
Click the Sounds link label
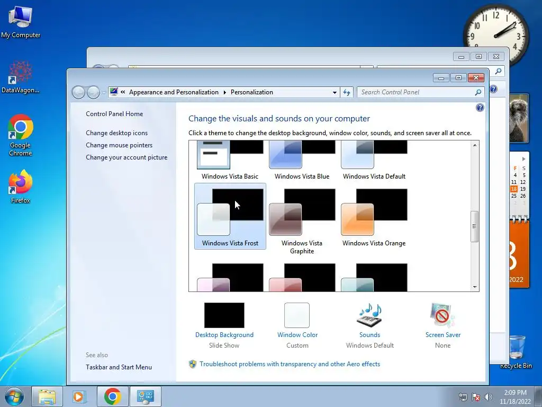tap(369, 335)
